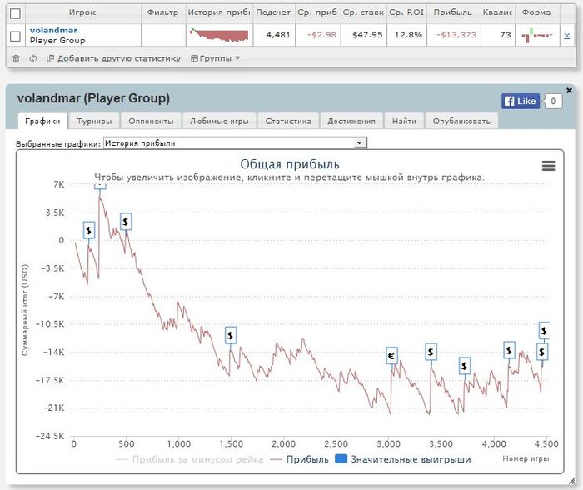Sort by the Форма column header
This screenshot has height=490, width=583.
536,12
